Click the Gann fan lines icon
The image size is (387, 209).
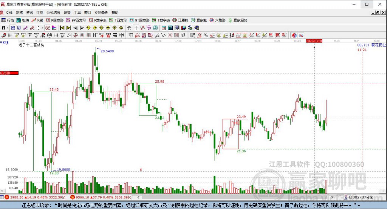coord(138,35)
